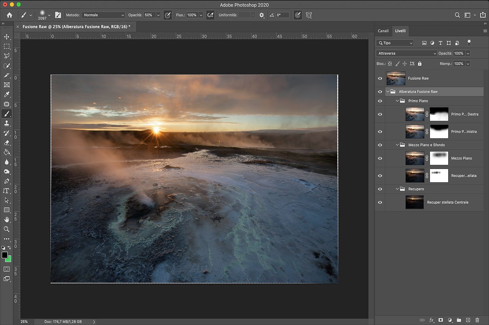Collapse the Mezzo Piano e Sfondo group

397,145
